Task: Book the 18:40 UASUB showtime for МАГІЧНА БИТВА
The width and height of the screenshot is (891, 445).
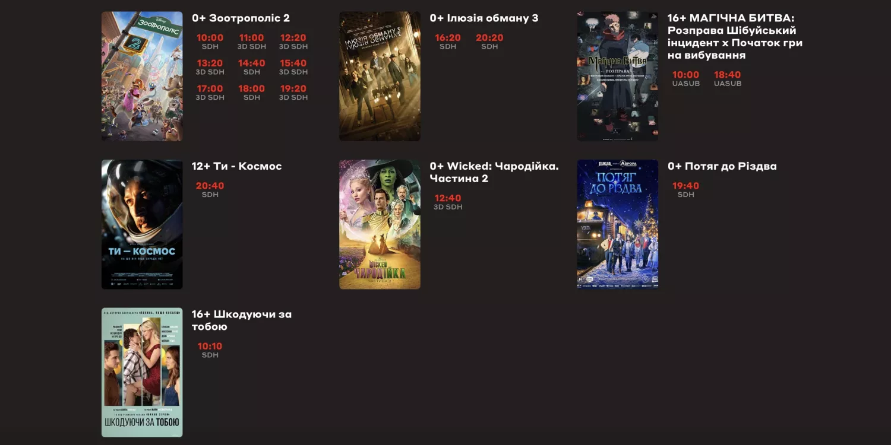Action: [728, 75]
